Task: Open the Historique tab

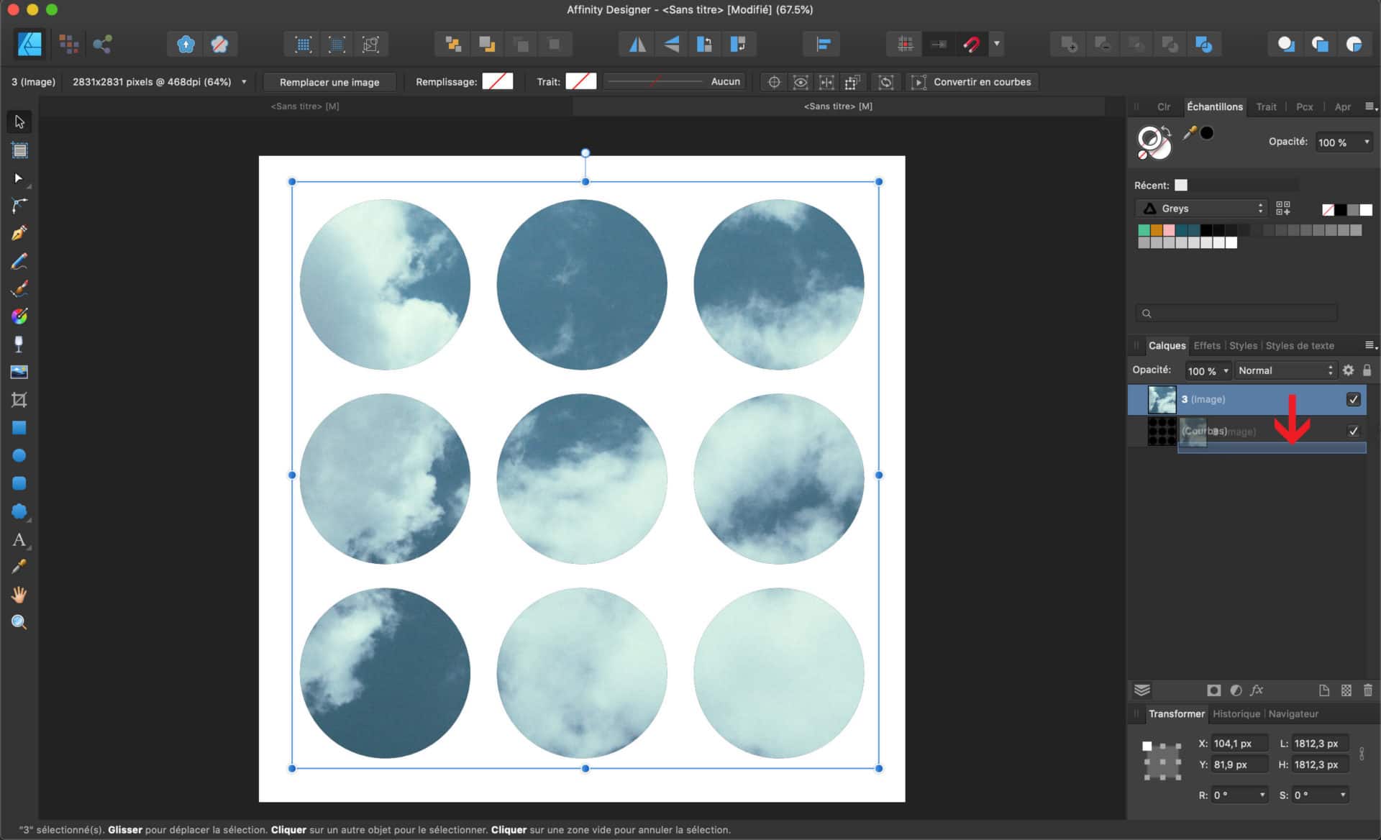Action: pos(1236,714)
